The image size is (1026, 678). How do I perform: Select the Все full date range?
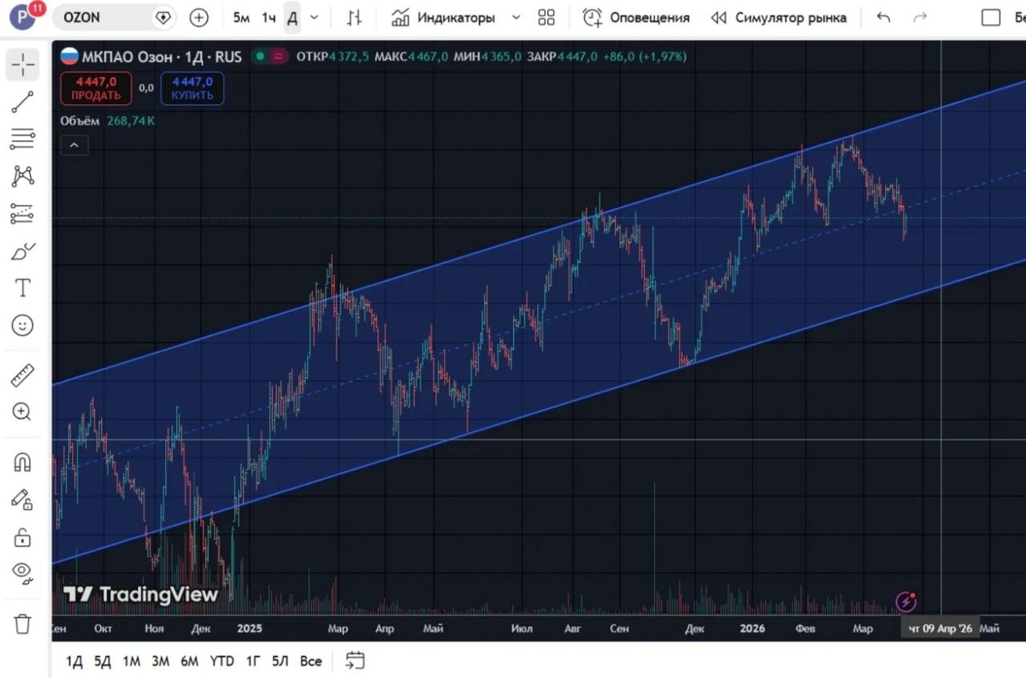311,661
